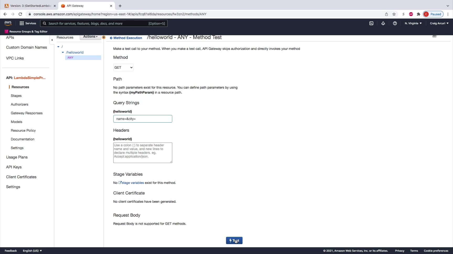Click the Query Strings input field
The width and height of the screenshot is (453, 254).
click(x=143, y=119)
